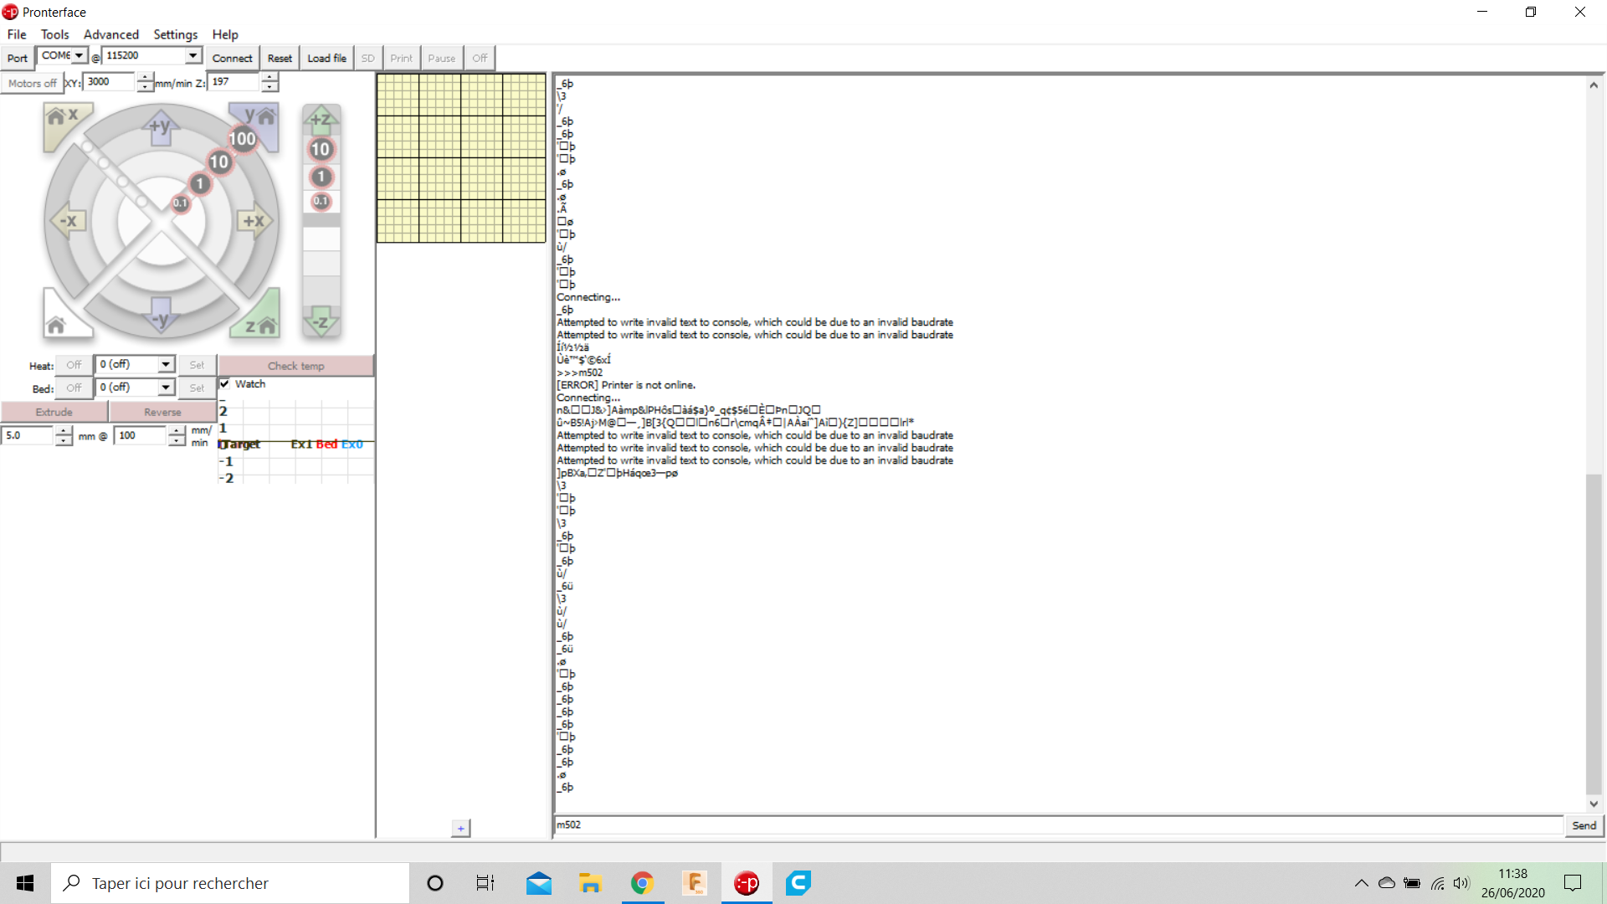Click the Connect button
Viewport: 1607px width, 904px height.
[x=232, y=58]
